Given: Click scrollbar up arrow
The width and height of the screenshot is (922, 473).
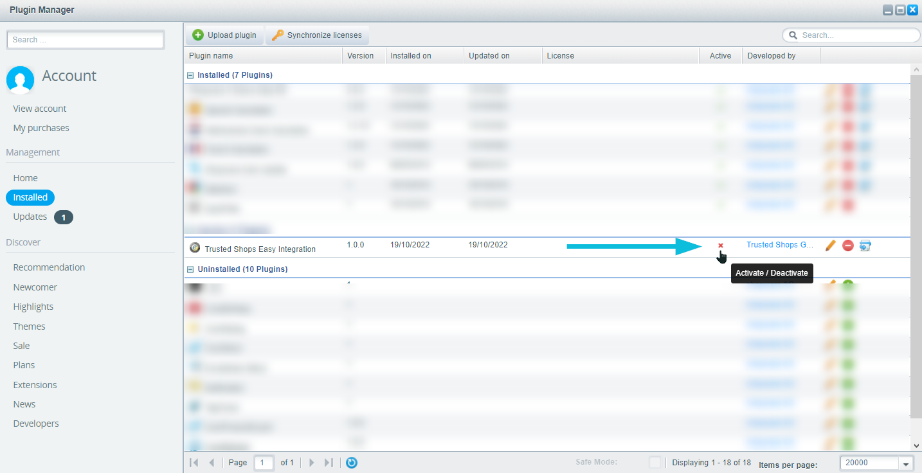Looking at the screenshot, I should point(916,69).
